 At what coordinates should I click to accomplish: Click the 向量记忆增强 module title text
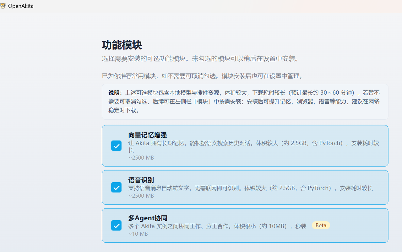[x=148, y=135]
